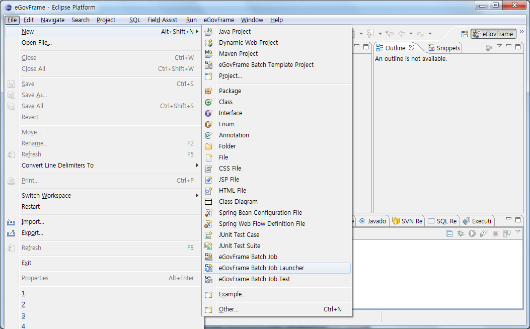
Task: Open recent file number 1
Action: click(x=23, y=293)
